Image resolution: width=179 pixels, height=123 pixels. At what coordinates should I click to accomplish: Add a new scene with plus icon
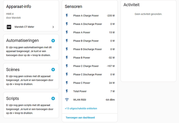[x=53, y=70]
